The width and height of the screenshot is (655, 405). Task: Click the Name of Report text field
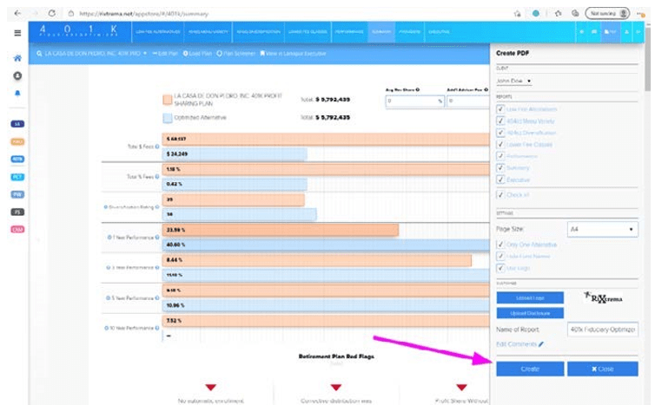pyautogui.click(x=602, y=330)
